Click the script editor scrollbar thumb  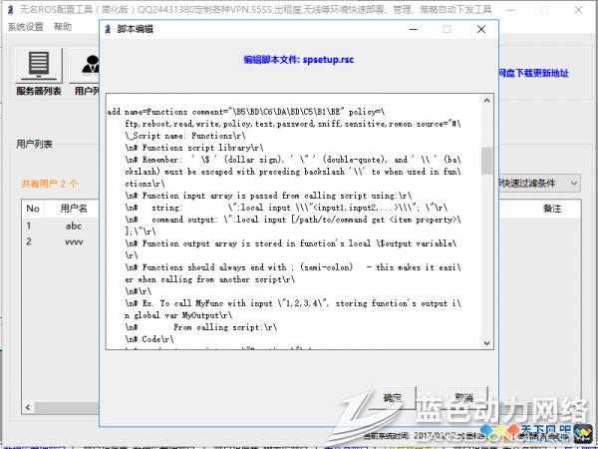pos(486,160)
